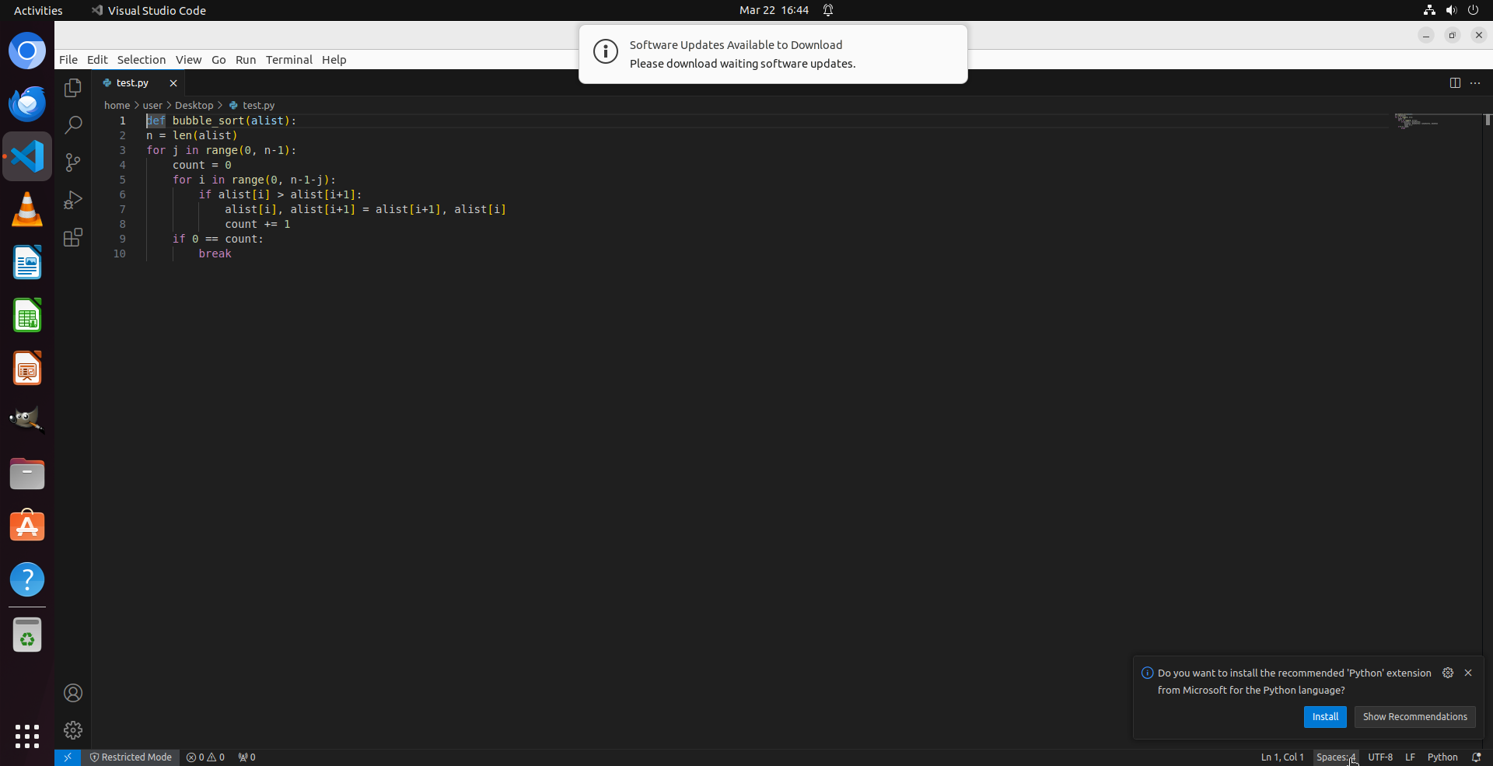Open Run and Debug panel
This screenshot has width=1493, height=766.
pyautogui.click(x=72, y=200)
